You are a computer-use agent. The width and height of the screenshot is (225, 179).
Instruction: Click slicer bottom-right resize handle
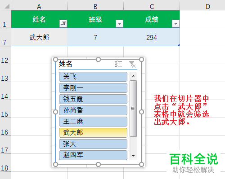click(x=141, y=165)
